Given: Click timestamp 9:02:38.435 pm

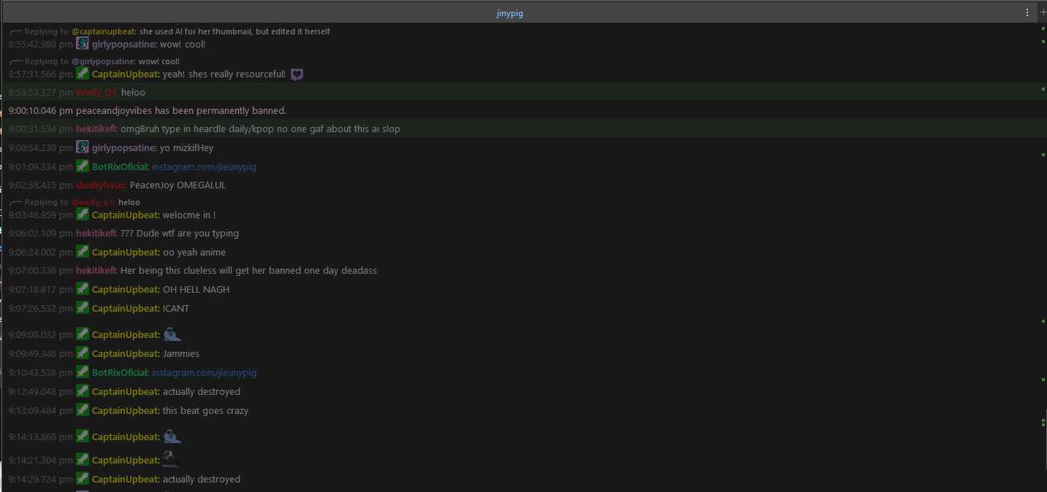Looking at the screenshot, I should [x=41, y=185].
